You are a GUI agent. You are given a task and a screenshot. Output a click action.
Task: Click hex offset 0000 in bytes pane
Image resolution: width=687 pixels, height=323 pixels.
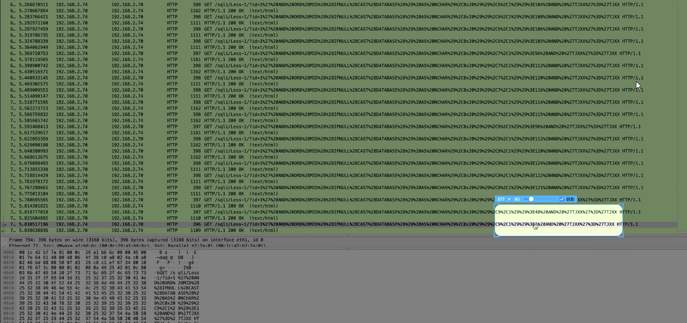[9, 252]
